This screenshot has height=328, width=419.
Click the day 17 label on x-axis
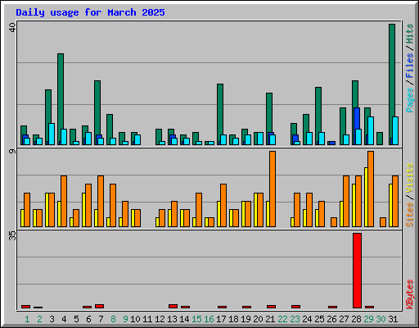point(221,319)
